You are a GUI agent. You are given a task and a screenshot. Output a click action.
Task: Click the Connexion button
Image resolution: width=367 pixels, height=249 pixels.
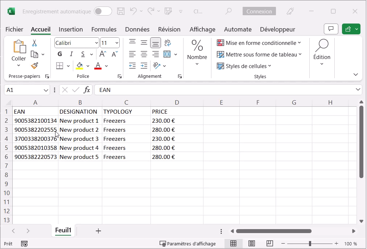point(259,11)
